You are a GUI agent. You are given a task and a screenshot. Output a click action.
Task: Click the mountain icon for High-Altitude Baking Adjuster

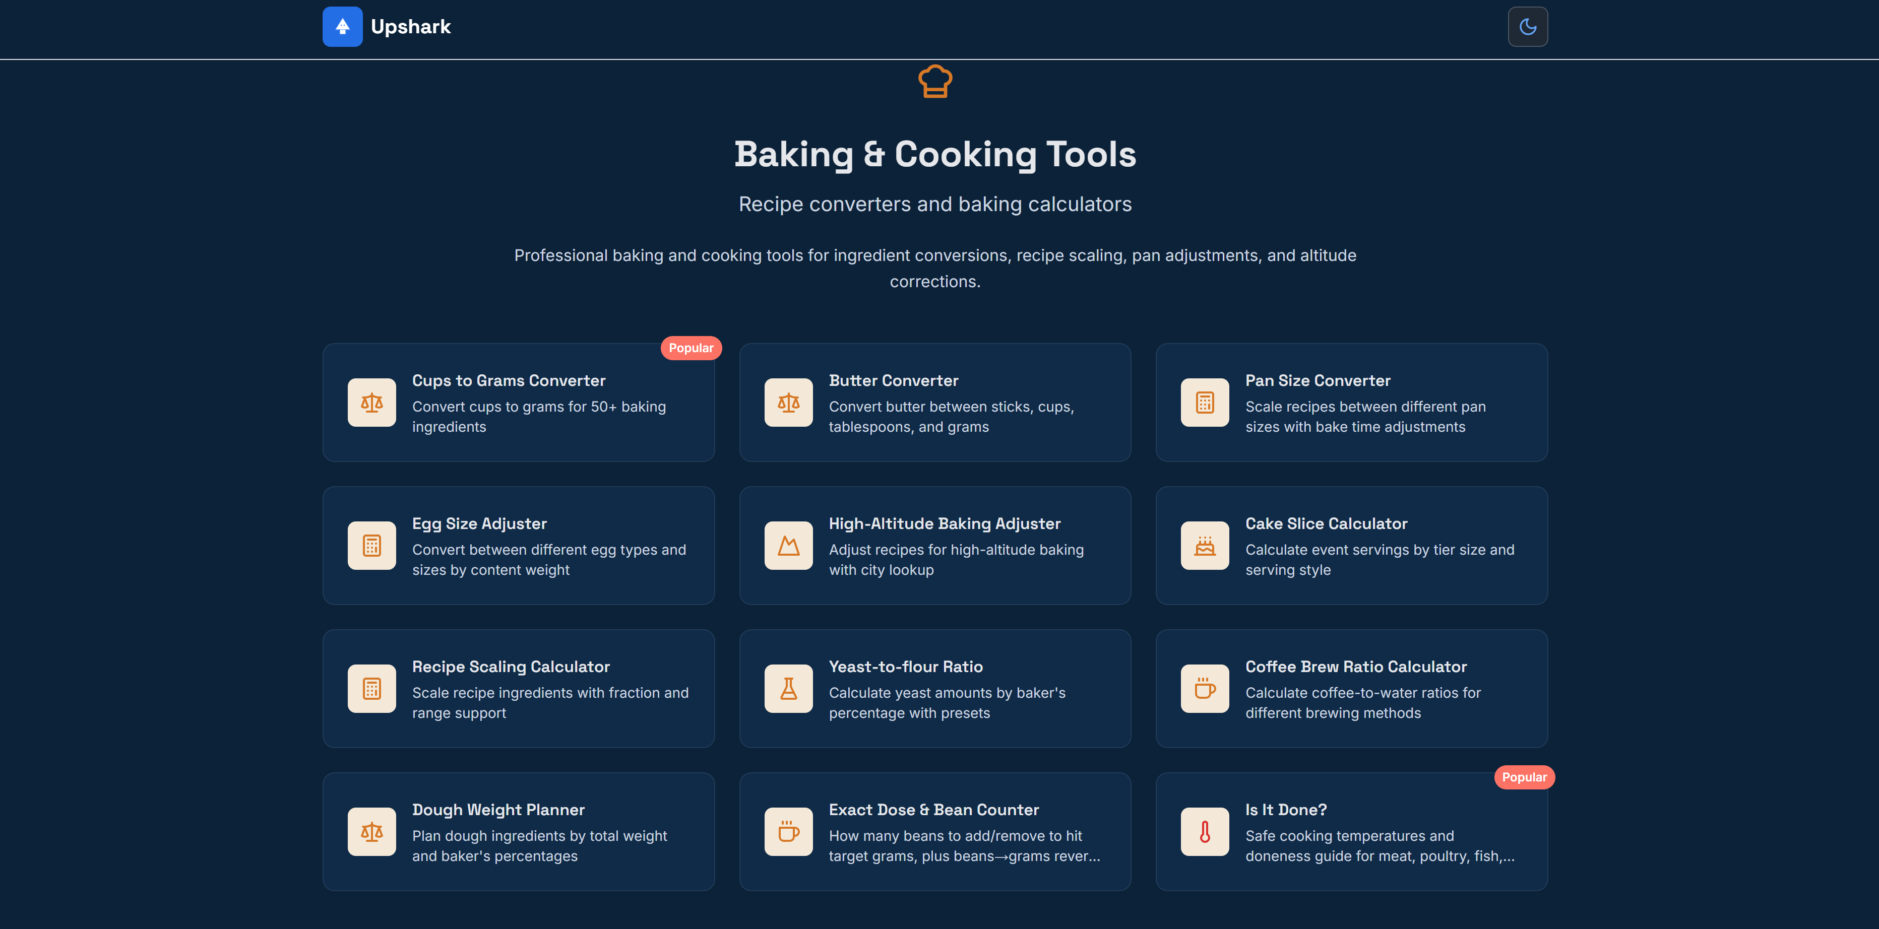click(x=788, y=546)
